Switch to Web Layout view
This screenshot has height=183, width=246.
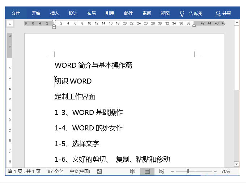[162, 171]
